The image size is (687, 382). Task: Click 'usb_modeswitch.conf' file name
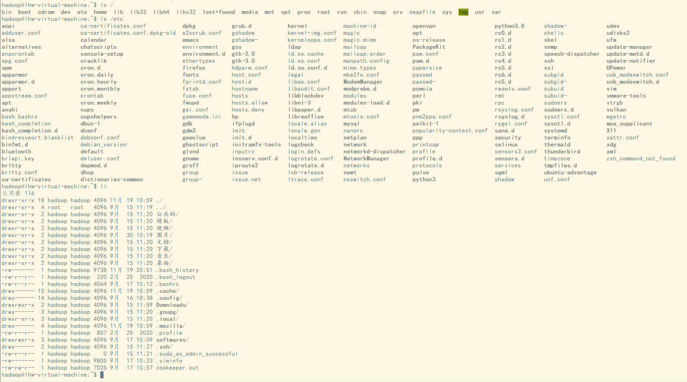point(638,75)
